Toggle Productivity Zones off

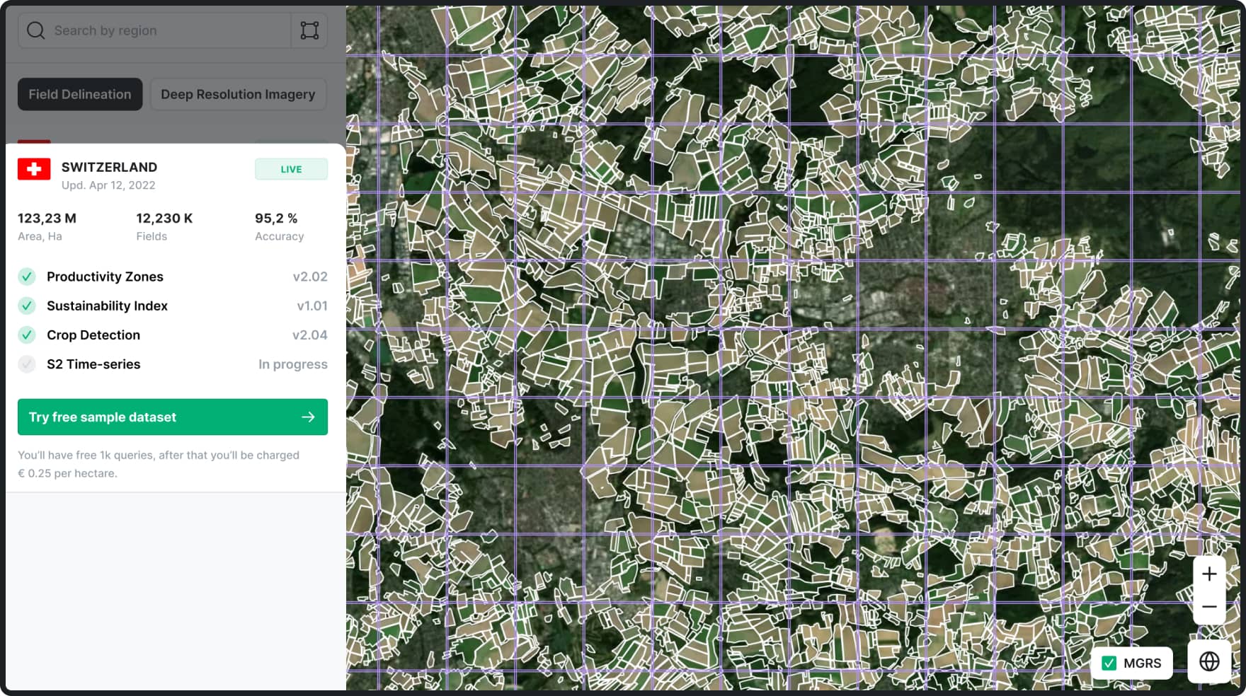coord(26,277)
